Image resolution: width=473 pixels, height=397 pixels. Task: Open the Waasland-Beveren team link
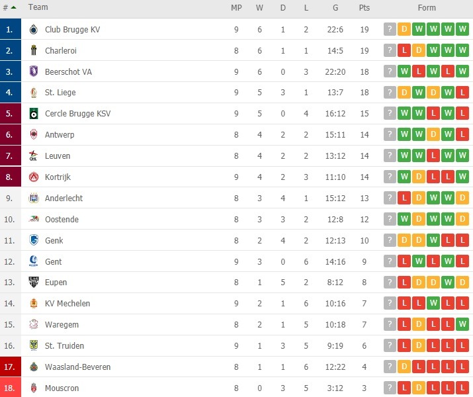pos(77,367)
